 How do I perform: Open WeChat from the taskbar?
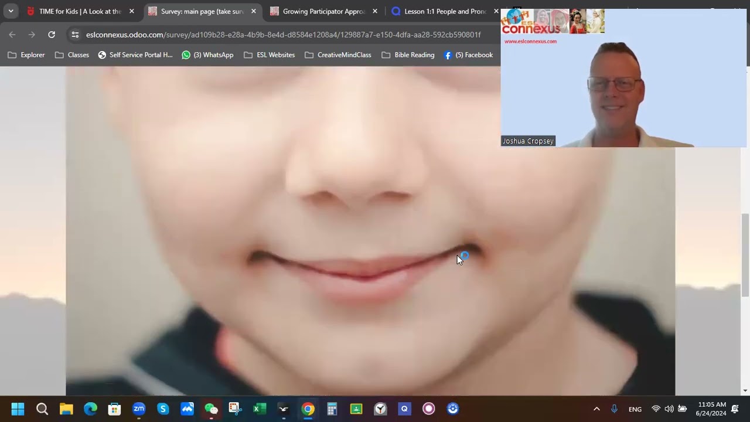(x=211, y=409)
